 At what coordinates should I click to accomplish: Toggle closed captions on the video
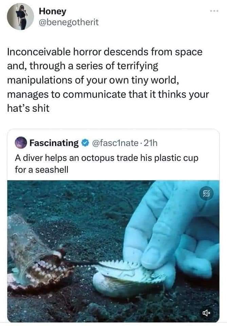coord(206,195)
